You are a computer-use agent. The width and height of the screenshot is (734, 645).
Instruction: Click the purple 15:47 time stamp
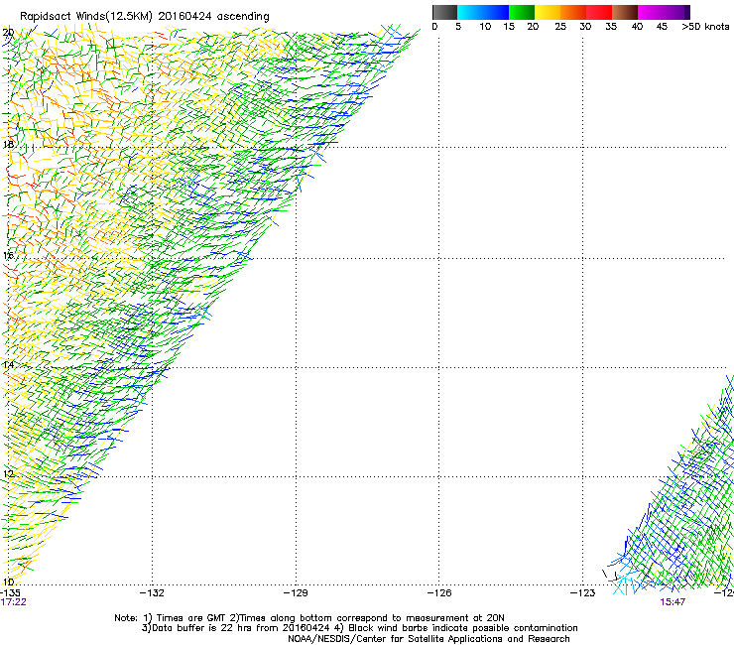673,602
